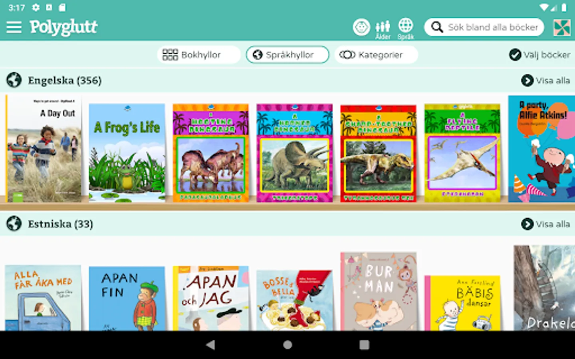
Task: Open the book Apan Fin
Action: [x=127, y=298]
